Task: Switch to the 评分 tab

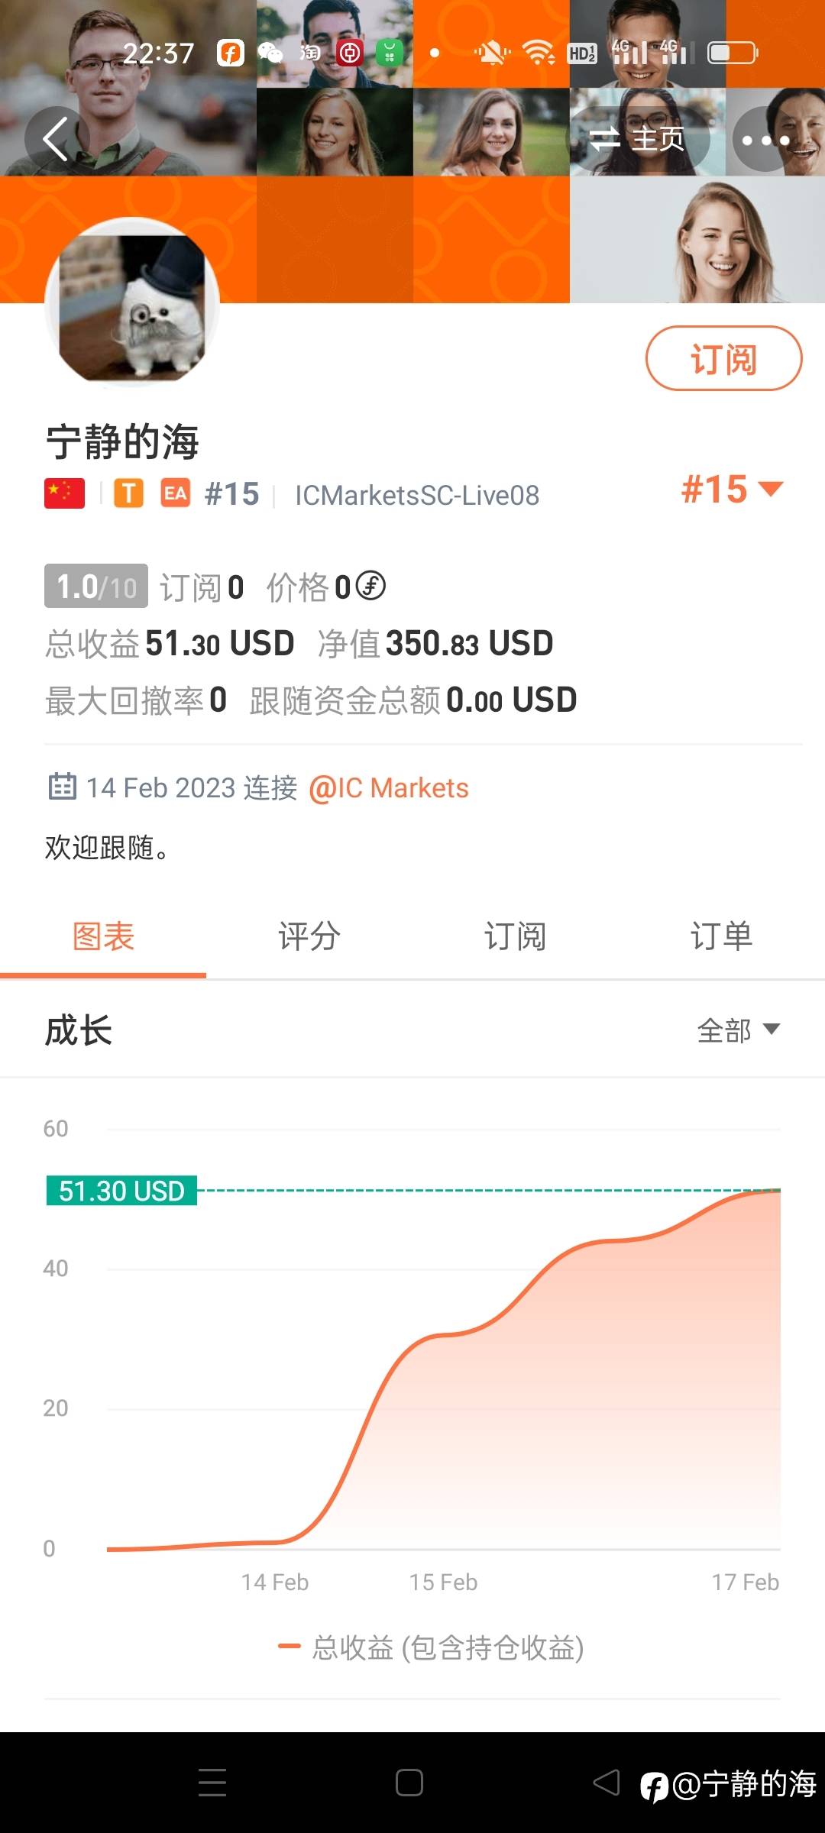Action: tap(309, 936)
